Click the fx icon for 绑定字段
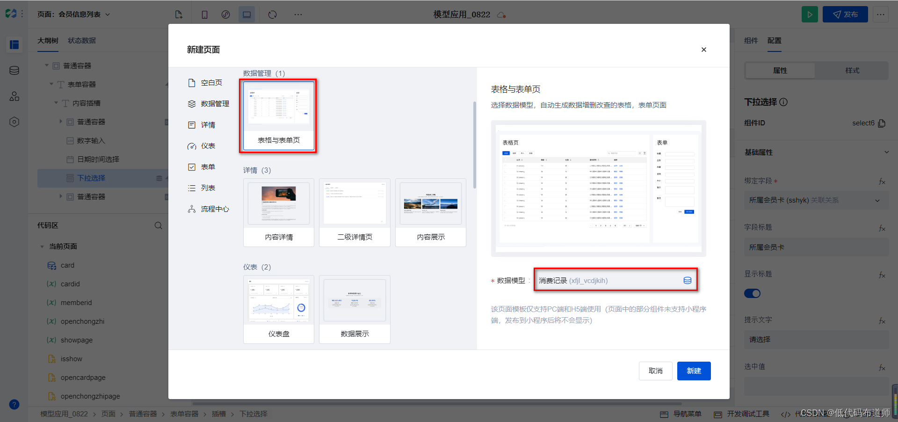 (x=882, y=181)
